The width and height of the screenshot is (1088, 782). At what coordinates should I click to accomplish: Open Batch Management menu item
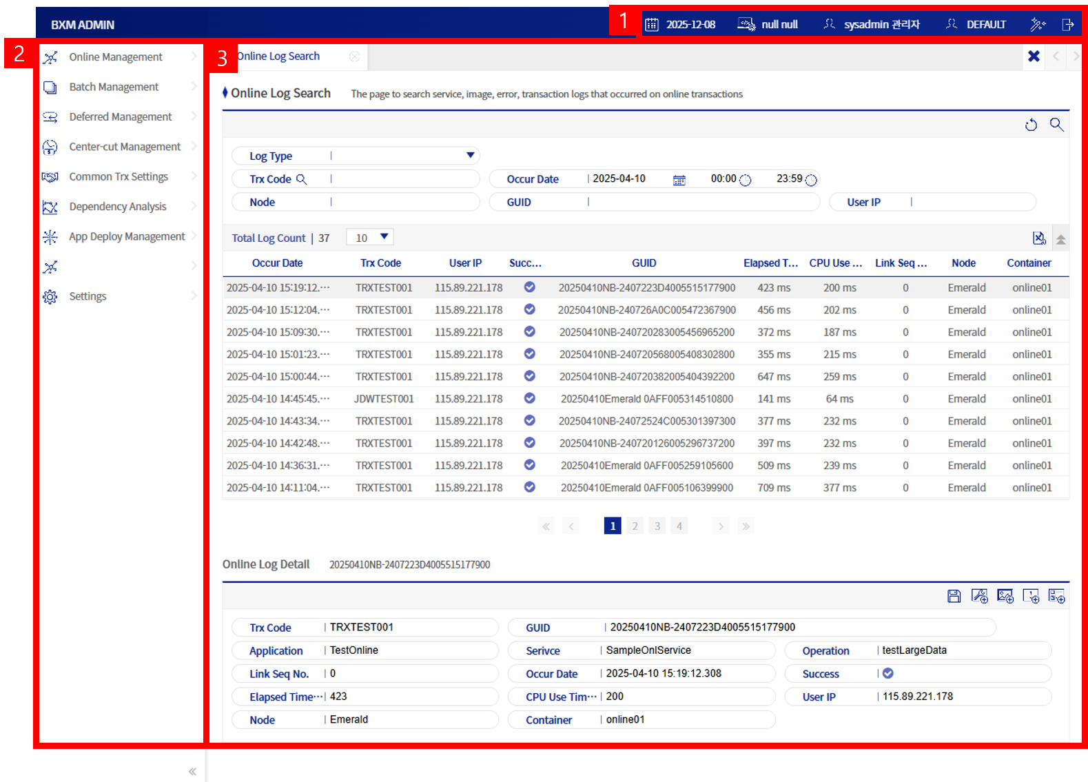[114, 87]
